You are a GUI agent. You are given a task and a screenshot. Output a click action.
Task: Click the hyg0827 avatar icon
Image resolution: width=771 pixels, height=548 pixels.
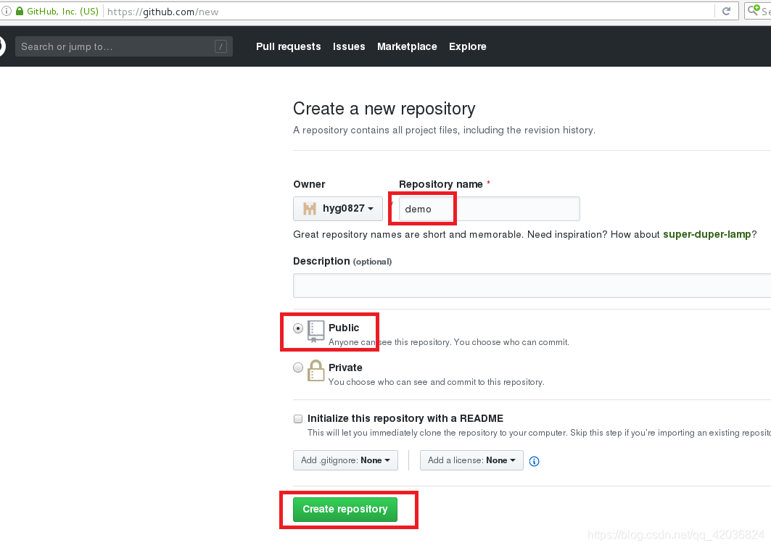[309, 208]
